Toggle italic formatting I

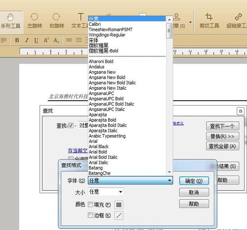27,40
